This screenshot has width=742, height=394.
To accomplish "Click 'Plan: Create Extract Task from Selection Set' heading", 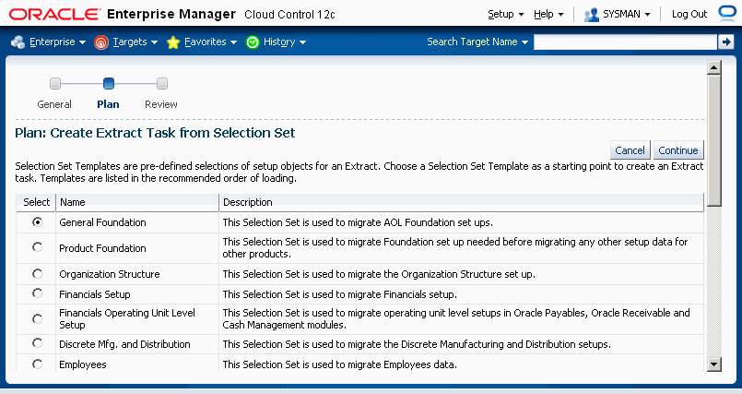I will pos(155,133).
